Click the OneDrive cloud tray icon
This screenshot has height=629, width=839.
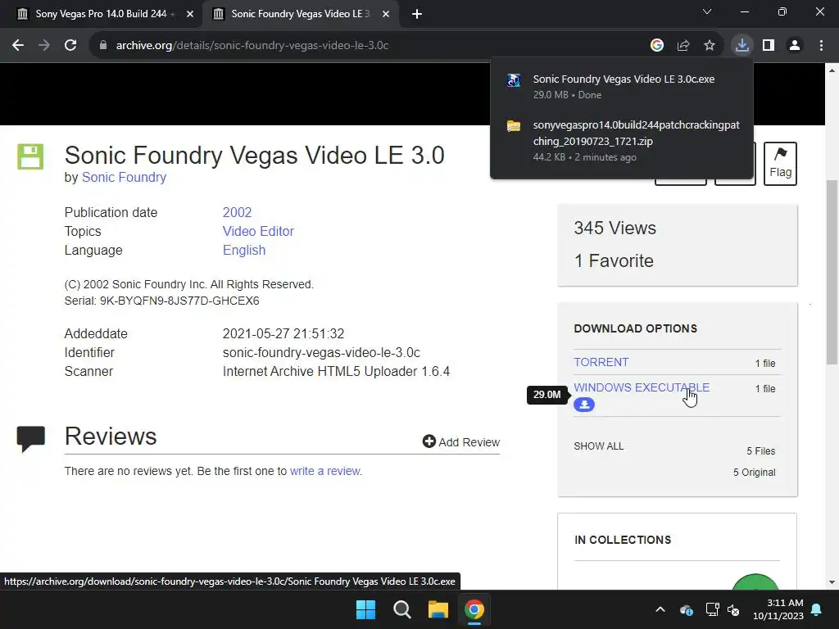(x=687, y=609)
